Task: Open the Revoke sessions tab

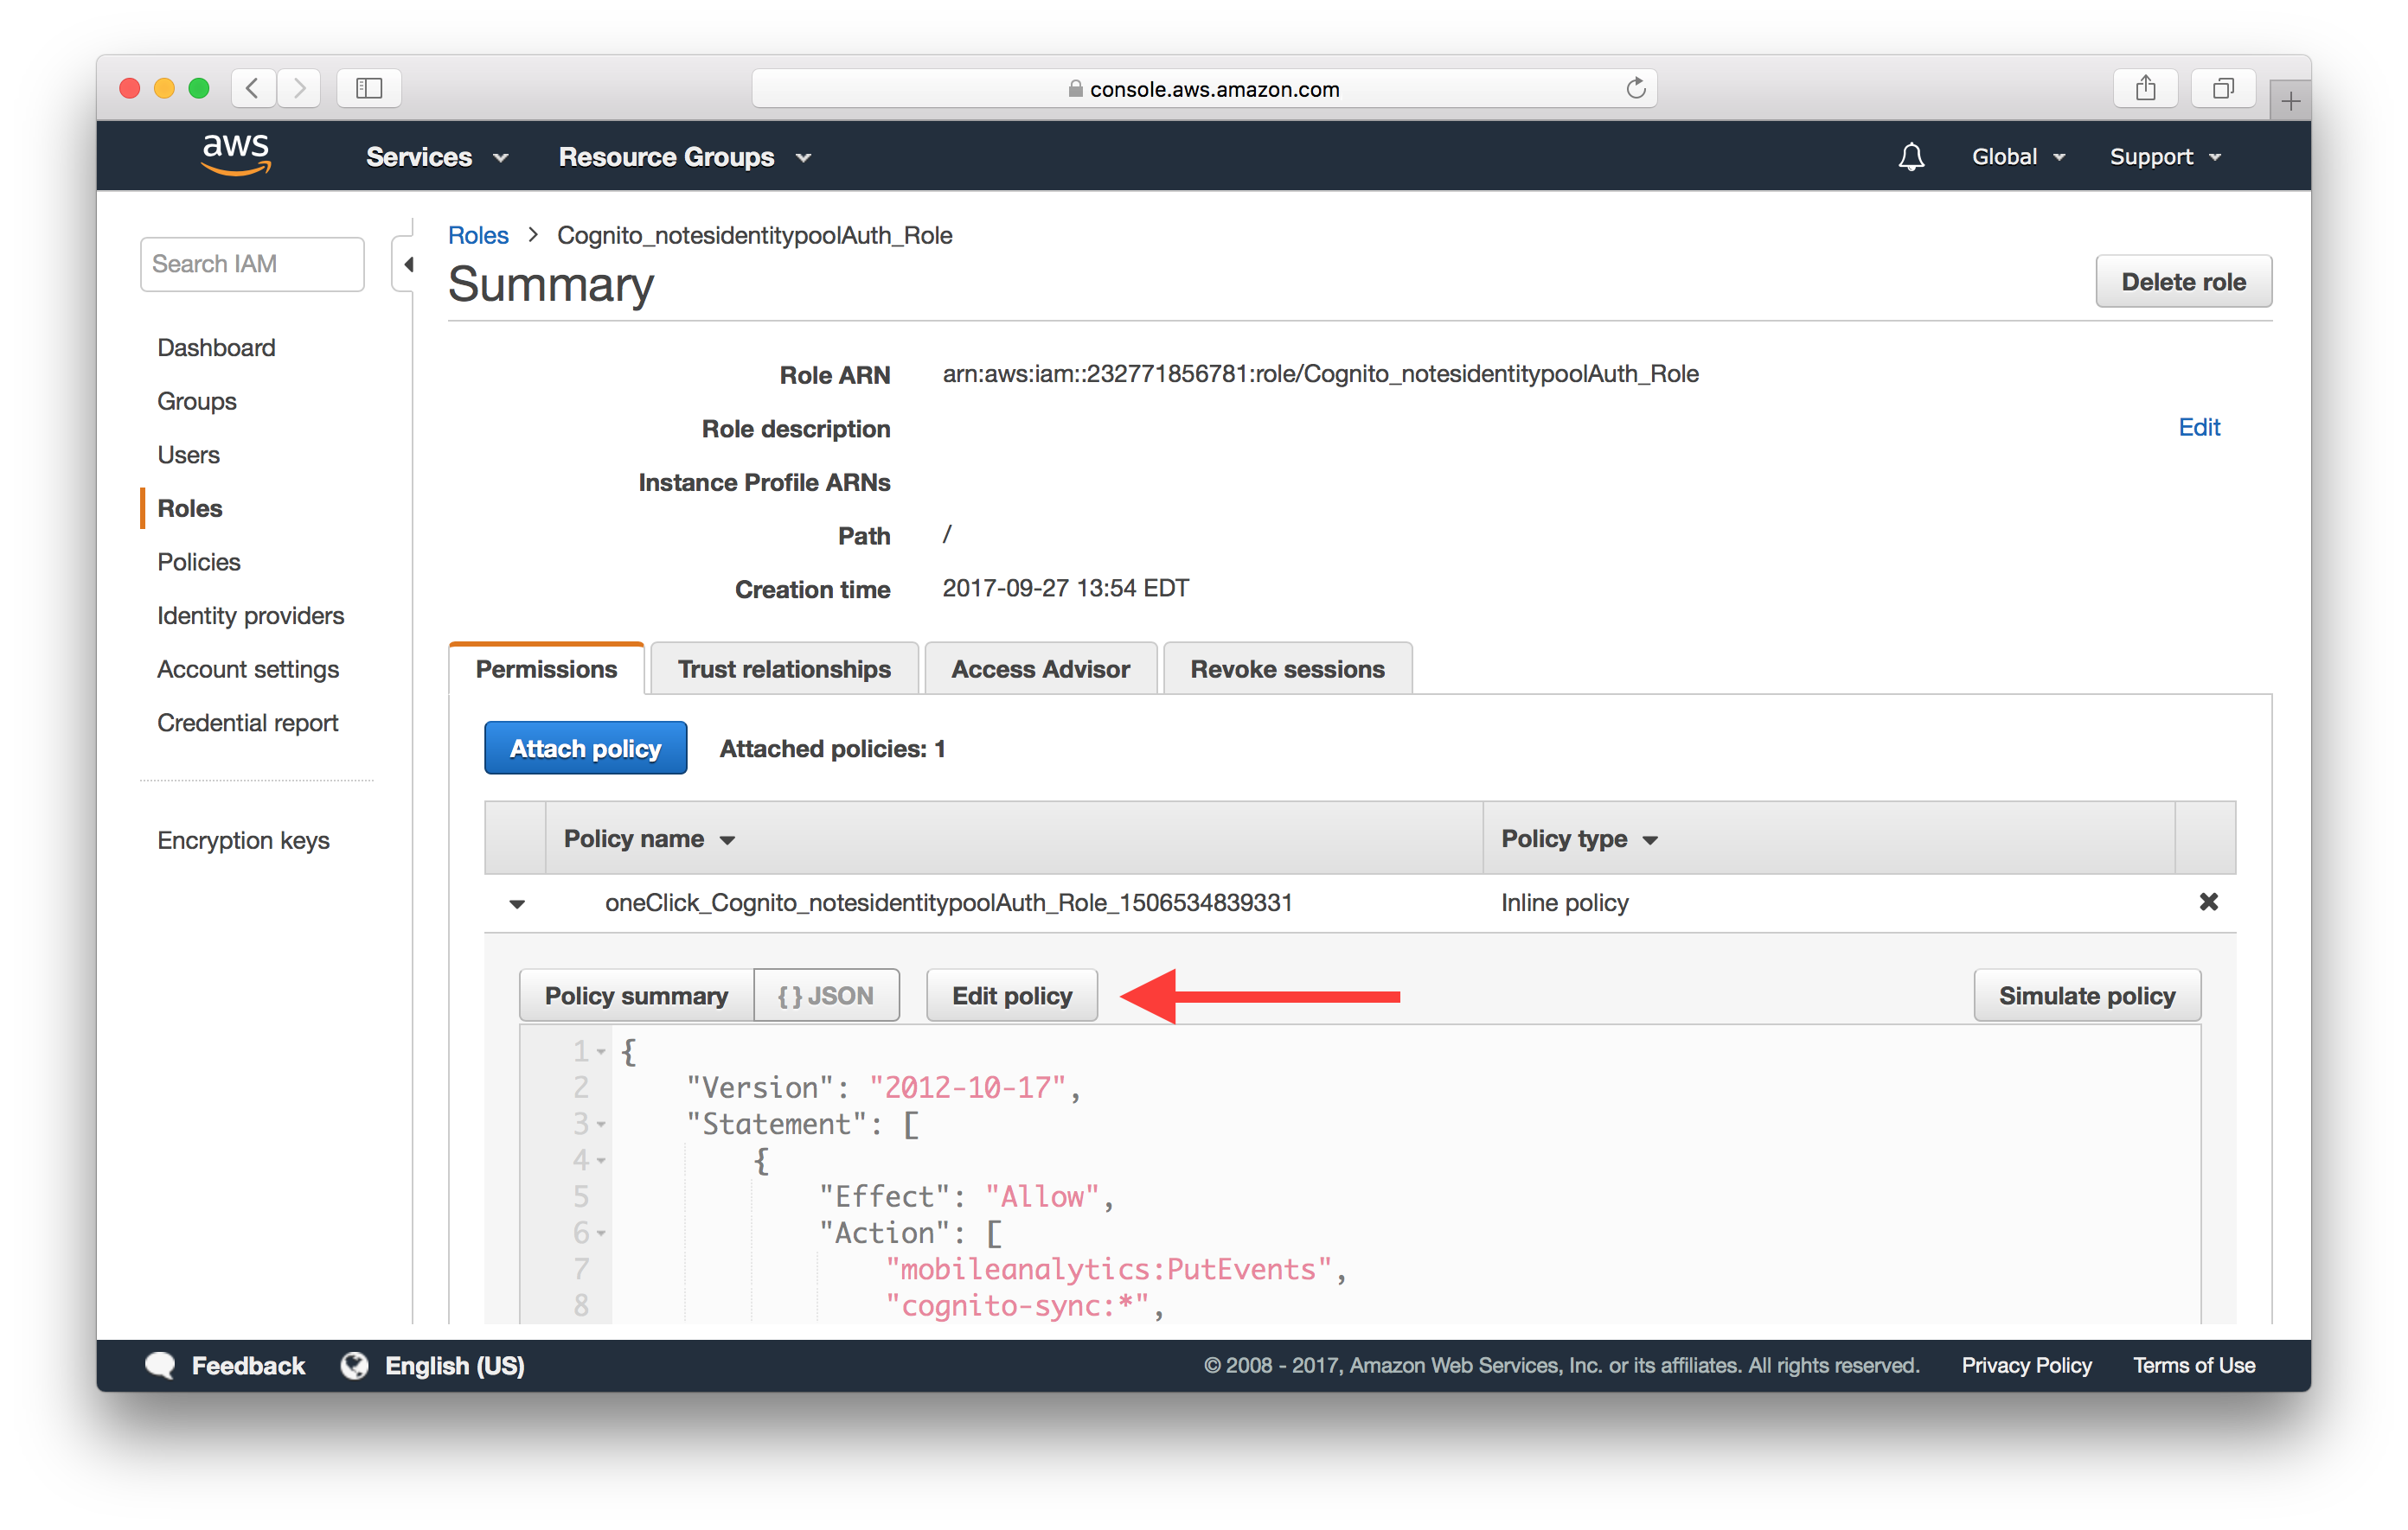Action: pos(1287,668)
